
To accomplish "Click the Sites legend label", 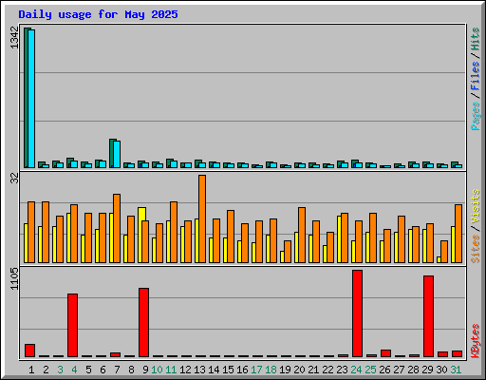I will [475, 249].
